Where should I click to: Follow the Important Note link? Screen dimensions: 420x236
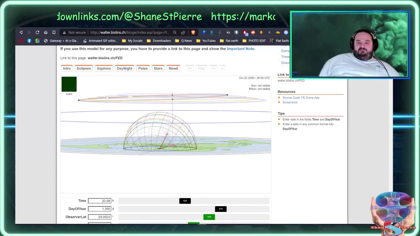click(x=241, y=49)
